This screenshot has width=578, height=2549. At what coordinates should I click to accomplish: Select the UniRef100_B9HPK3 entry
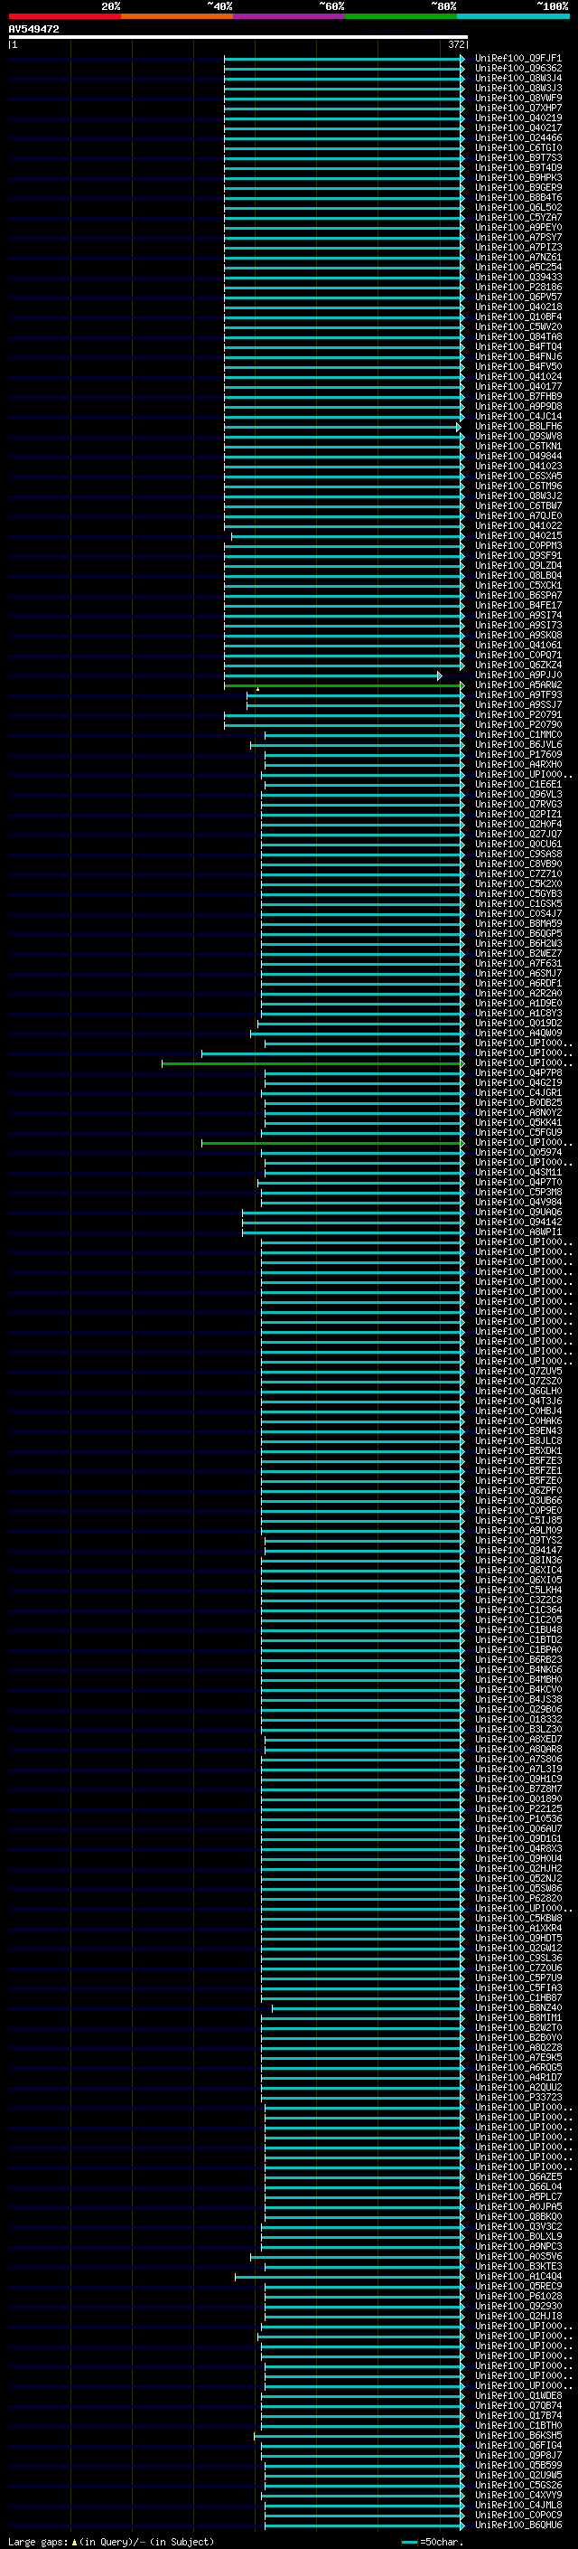pyautogui.click(x=517, y=177)
